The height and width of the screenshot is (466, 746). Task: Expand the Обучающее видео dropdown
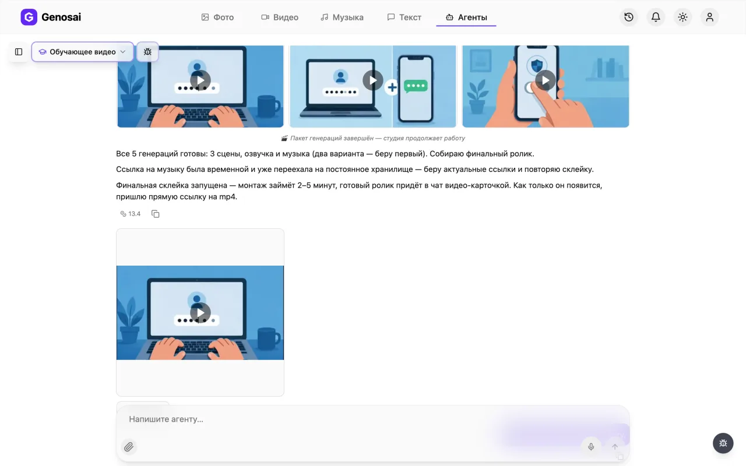(83, 52)
